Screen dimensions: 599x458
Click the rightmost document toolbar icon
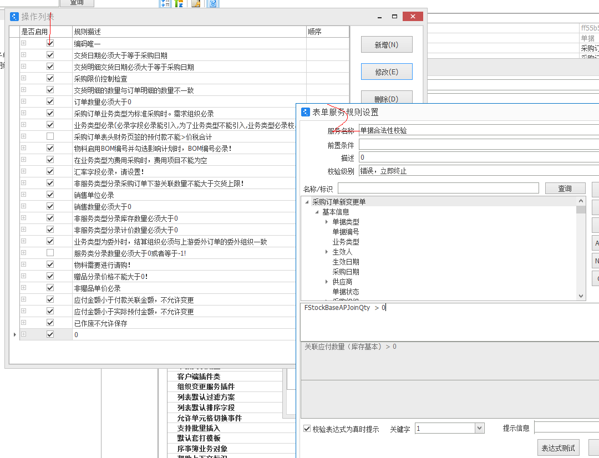coord(212,3)
